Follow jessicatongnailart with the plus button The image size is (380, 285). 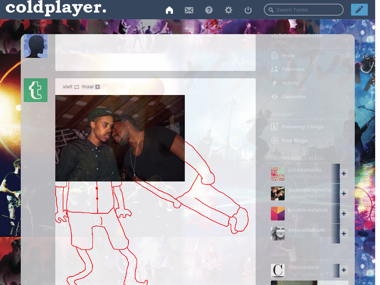(344, 193)
